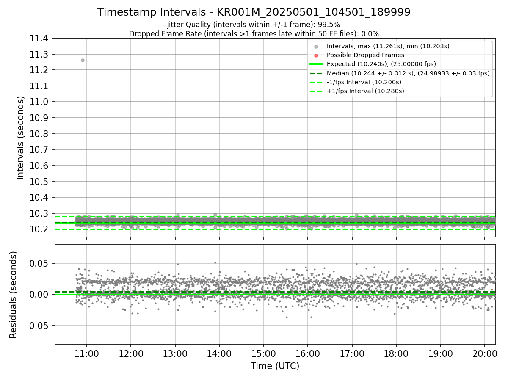Viewport: 508px width, 381px height.
Task: Click the 'Intervals (seconds)' y-axis label
Action: point(21,138)
